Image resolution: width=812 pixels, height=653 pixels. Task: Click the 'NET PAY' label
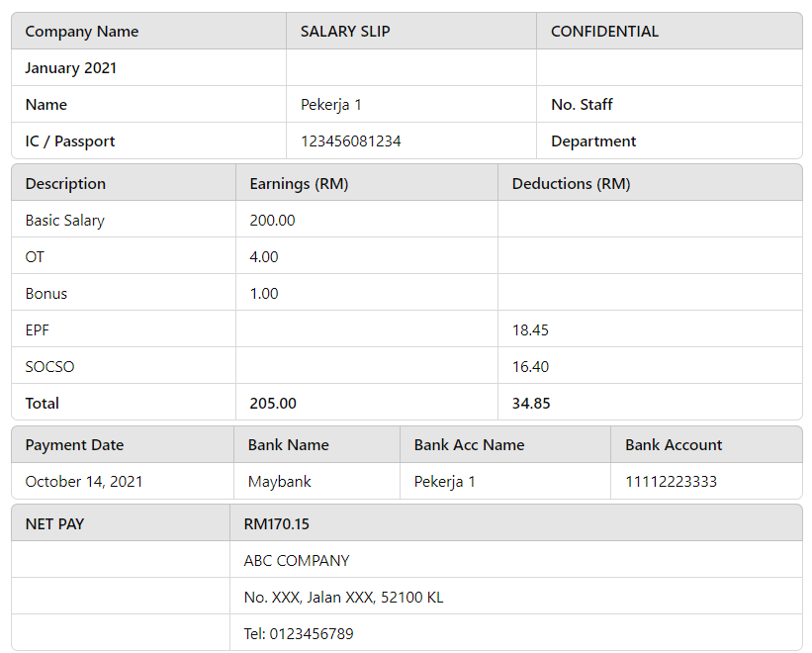click(x=54, y=524)
